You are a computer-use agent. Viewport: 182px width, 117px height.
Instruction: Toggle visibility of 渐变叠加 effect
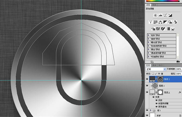click(x=157, y=107)
